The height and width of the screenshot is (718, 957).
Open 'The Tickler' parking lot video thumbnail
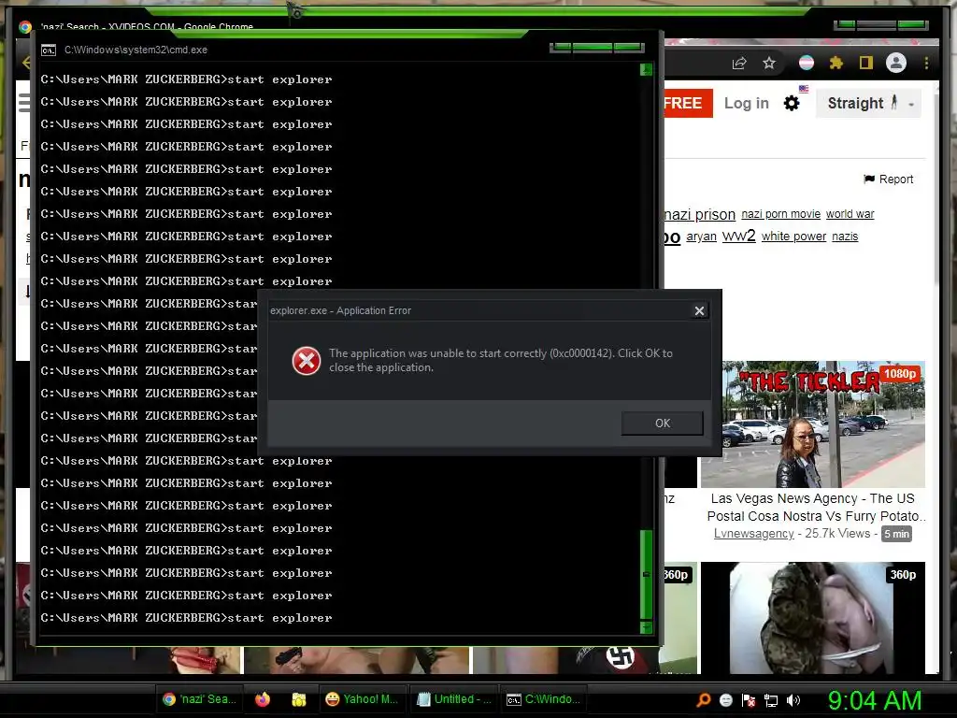tap(812, 424)
